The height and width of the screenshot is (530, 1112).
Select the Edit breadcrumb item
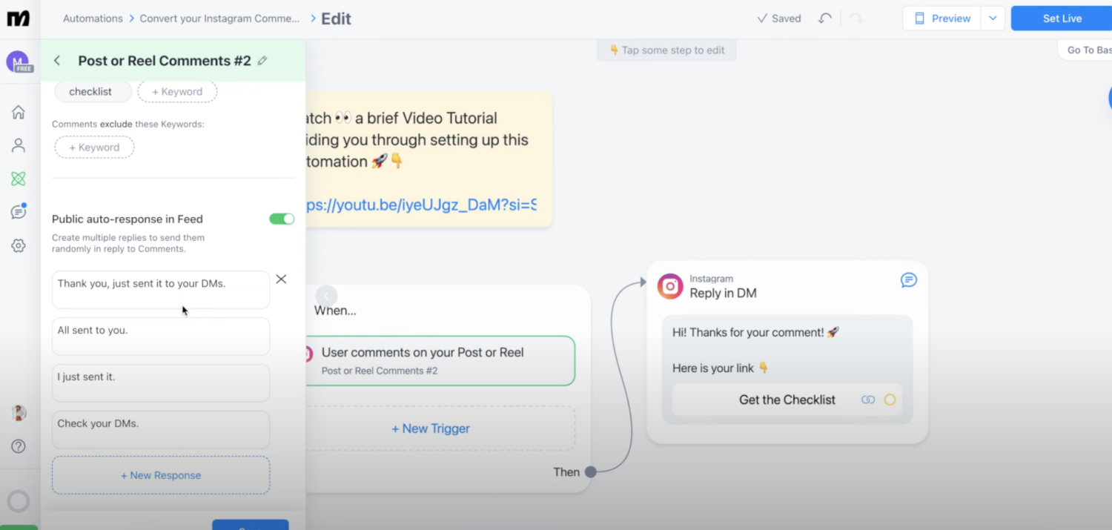(x=337, y=18)
